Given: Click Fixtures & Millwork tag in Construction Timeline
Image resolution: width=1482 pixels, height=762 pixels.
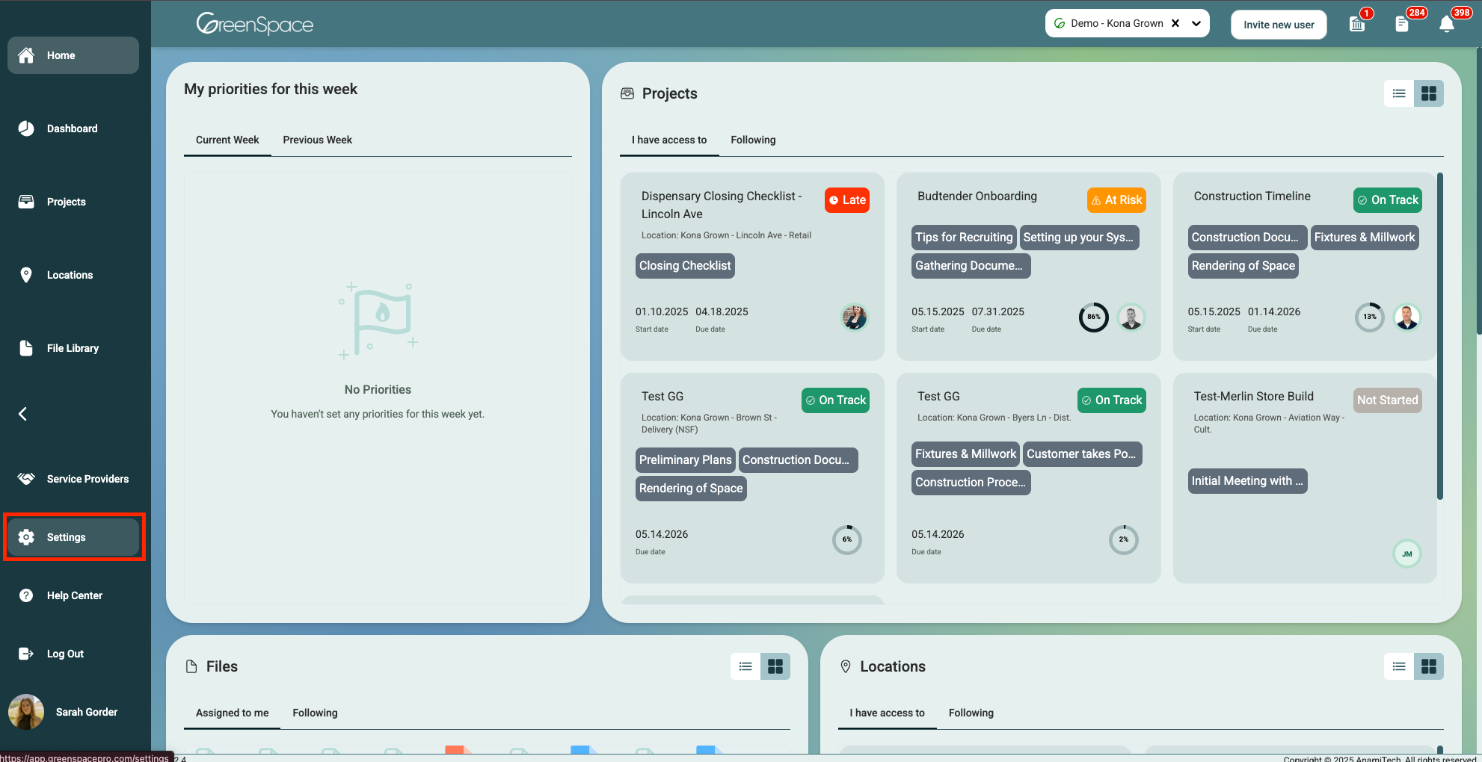Looking at the screenshot, I should 1365,238.
